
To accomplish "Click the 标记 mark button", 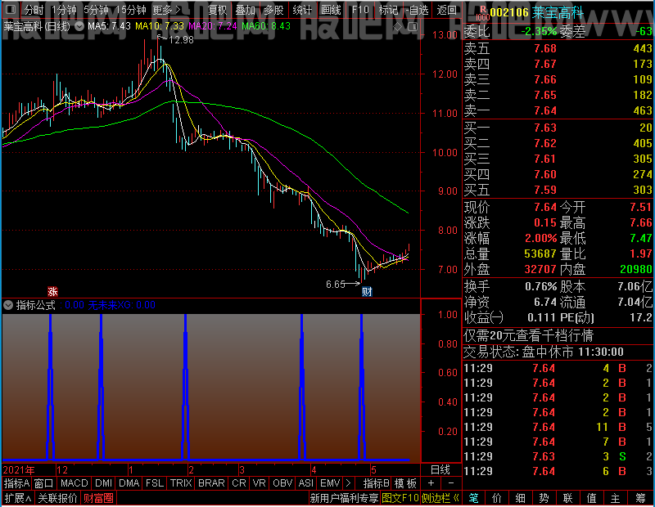I will pyautogui.click(x=388, y=10).
